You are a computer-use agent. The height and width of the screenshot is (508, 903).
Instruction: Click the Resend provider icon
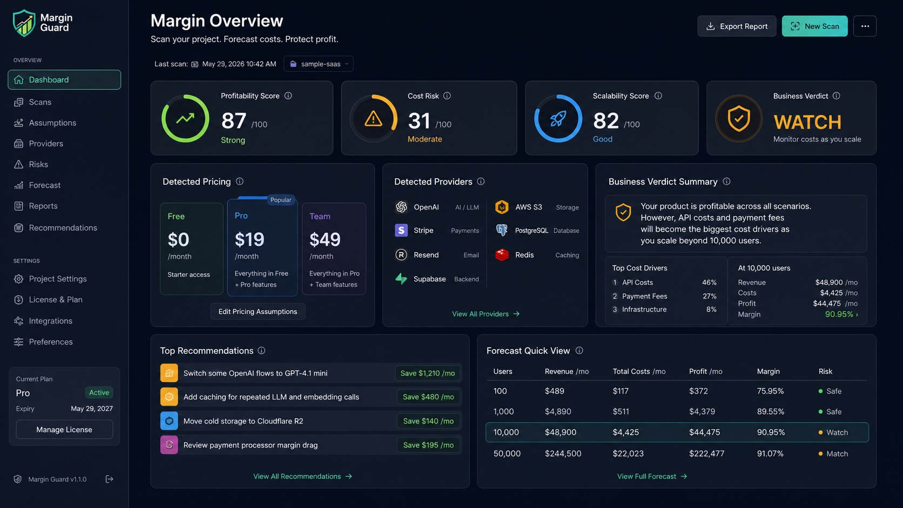click(x=401, y=255)
